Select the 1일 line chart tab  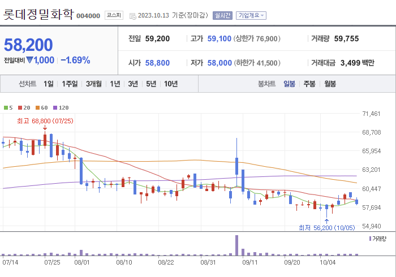[x=49, y=84]
